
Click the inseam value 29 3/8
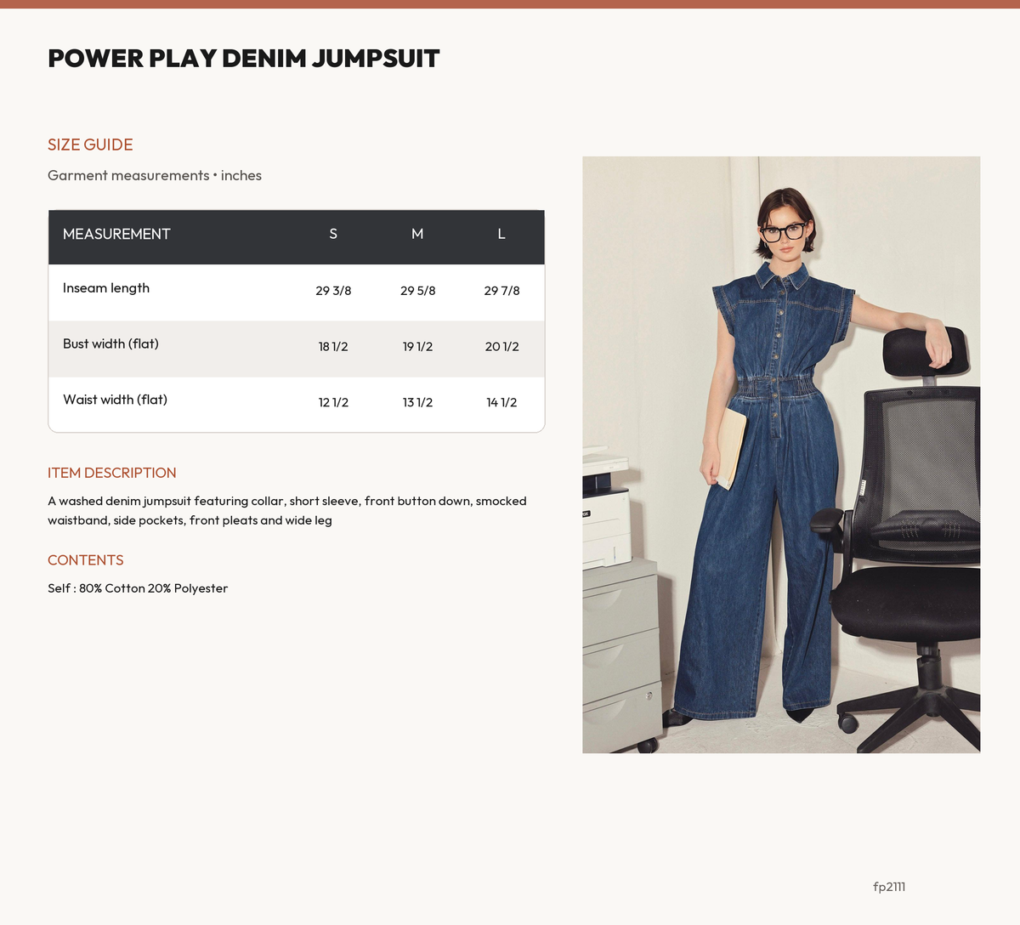(x=333, y=291)
